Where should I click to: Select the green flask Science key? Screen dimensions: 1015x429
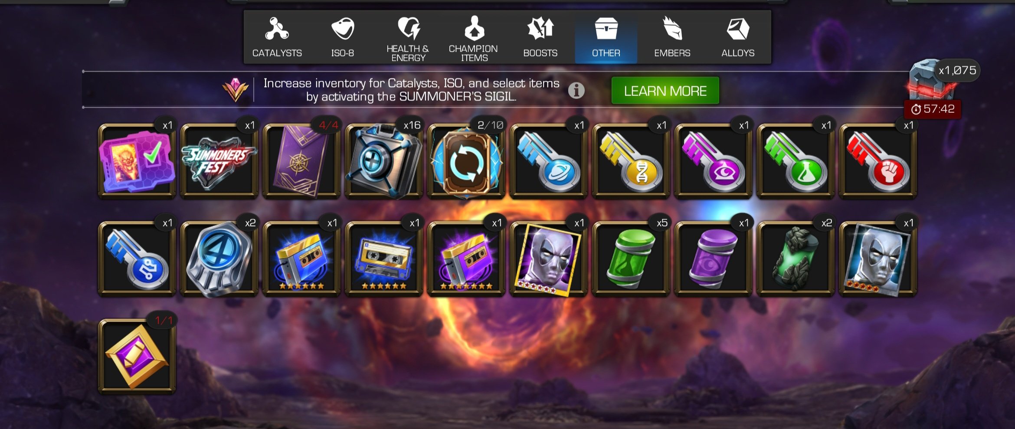click(x=796, y=161)
